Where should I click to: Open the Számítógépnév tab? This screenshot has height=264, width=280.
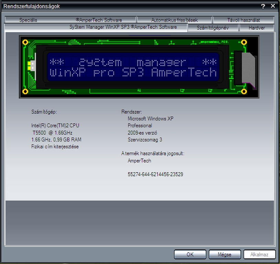coord(213,28)
